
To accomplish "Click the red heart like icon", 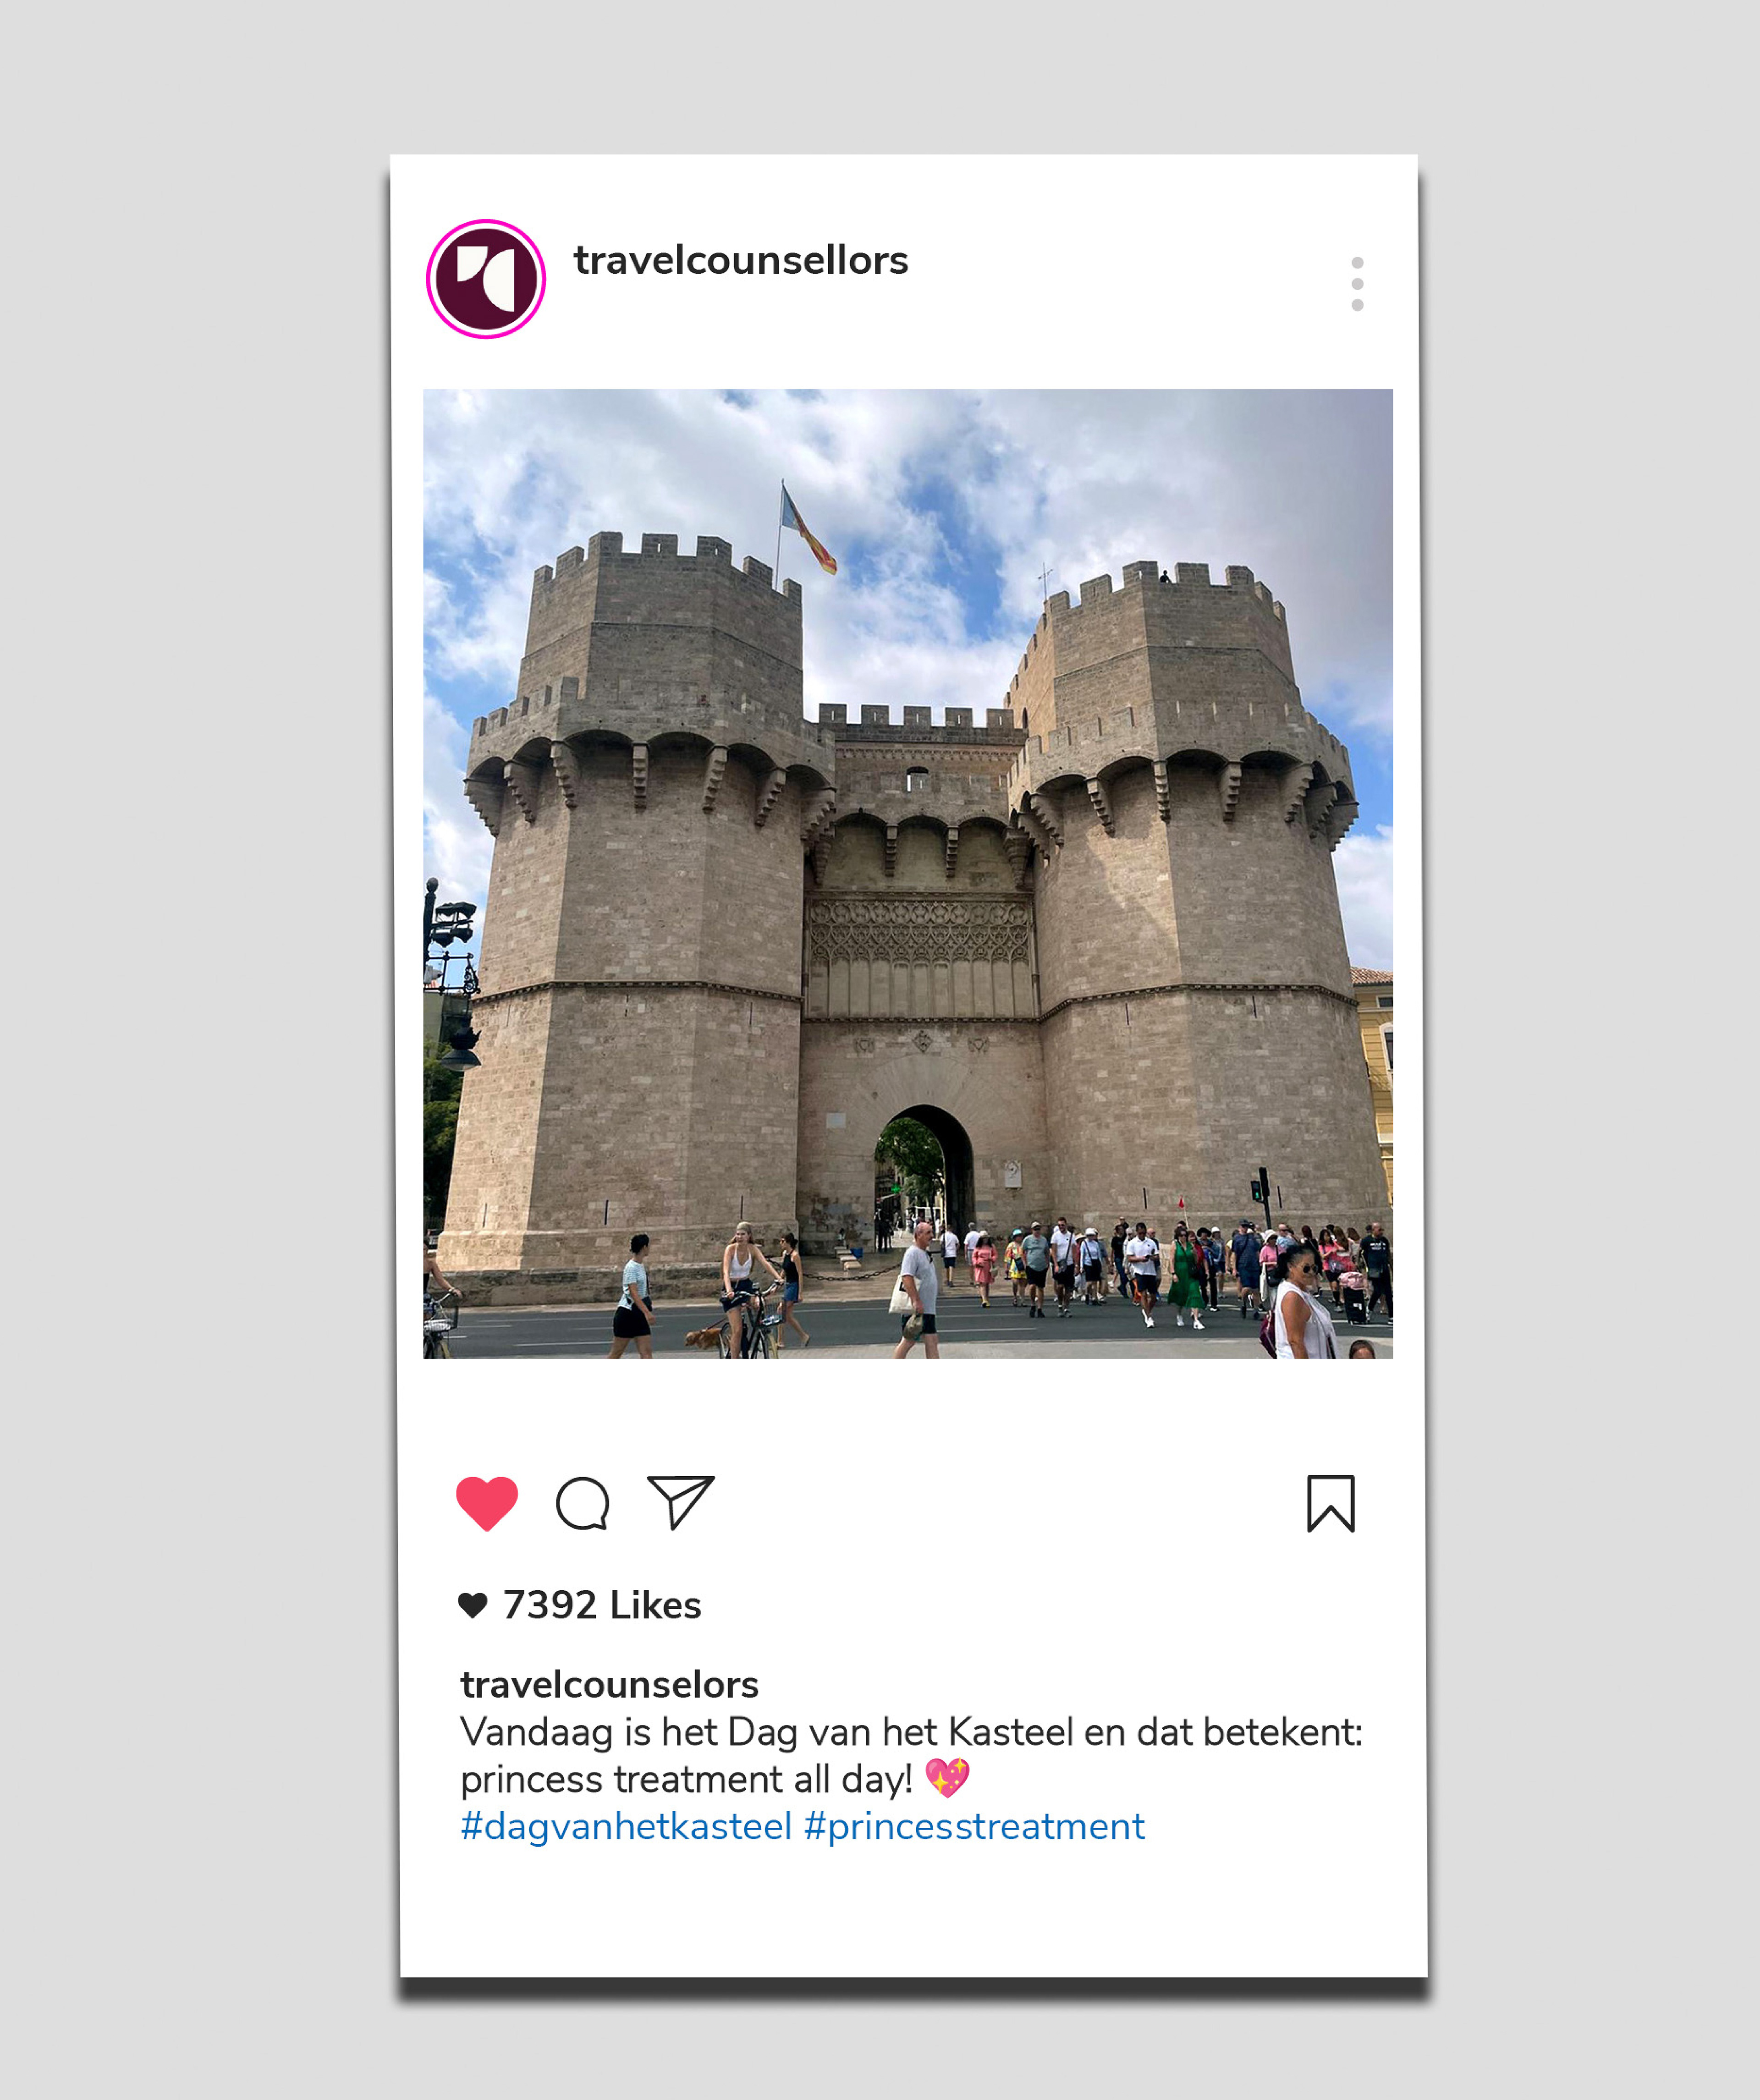I will click(x=487, y=1503).
